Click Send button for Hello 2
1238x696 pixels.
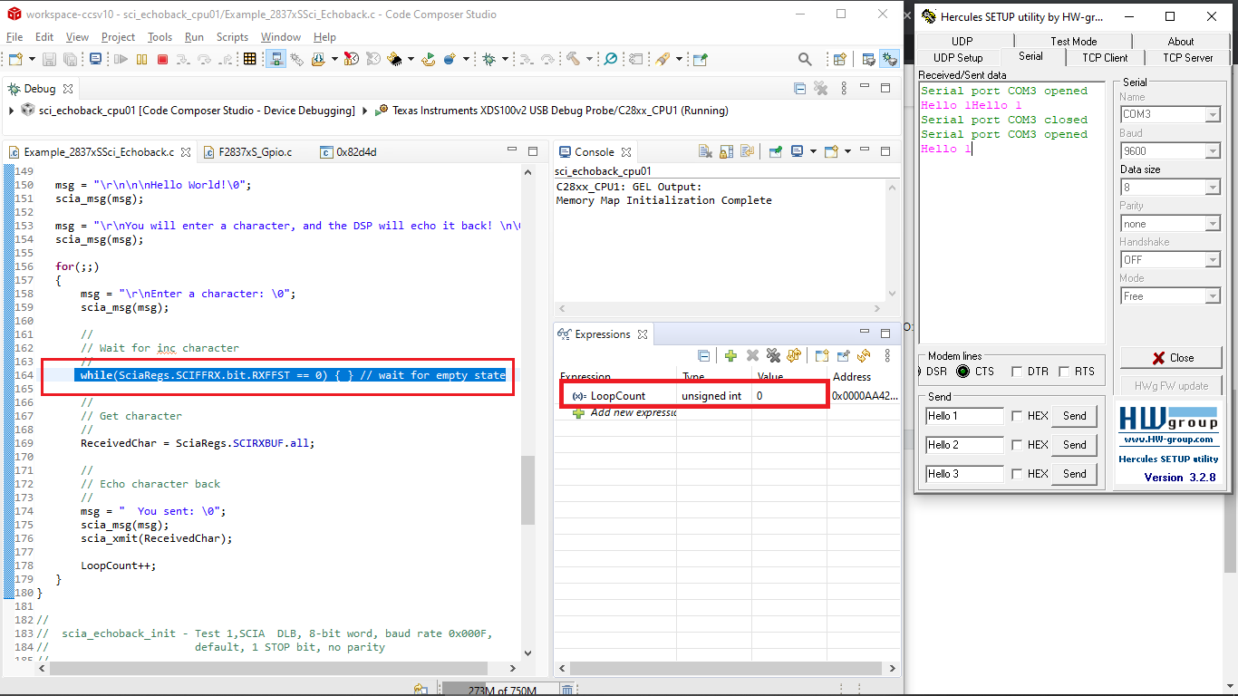[x=1075, y=445]
